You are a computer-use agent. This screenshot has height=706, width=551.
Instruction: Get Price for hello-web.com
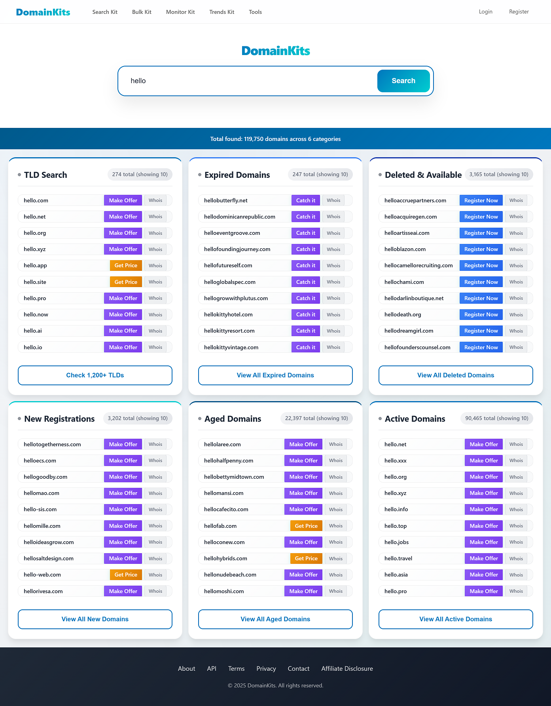[126, 575]
